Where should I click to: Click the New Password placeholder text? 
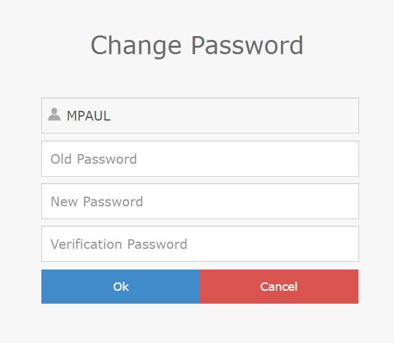click(97, 202)
